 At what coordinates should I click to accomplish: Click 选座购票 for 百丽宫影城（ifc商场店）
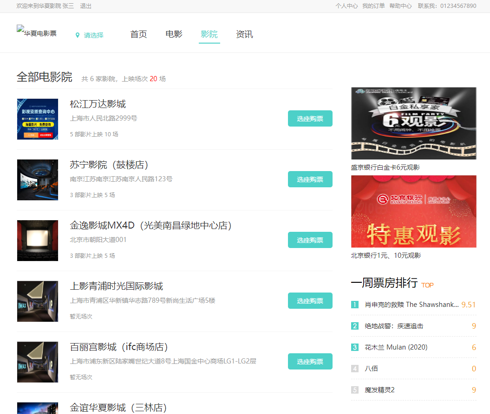coord(310,361)
